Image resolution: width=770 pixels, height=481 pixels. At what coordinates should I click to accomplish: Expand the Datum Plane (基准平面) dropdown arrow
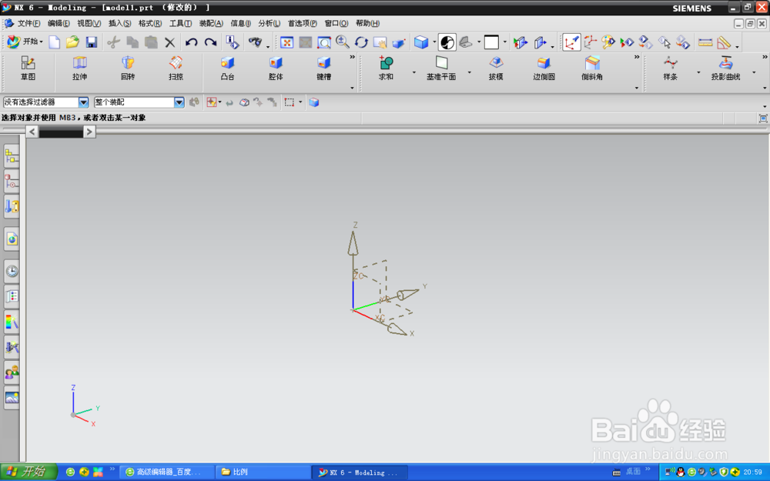[470, 72]
